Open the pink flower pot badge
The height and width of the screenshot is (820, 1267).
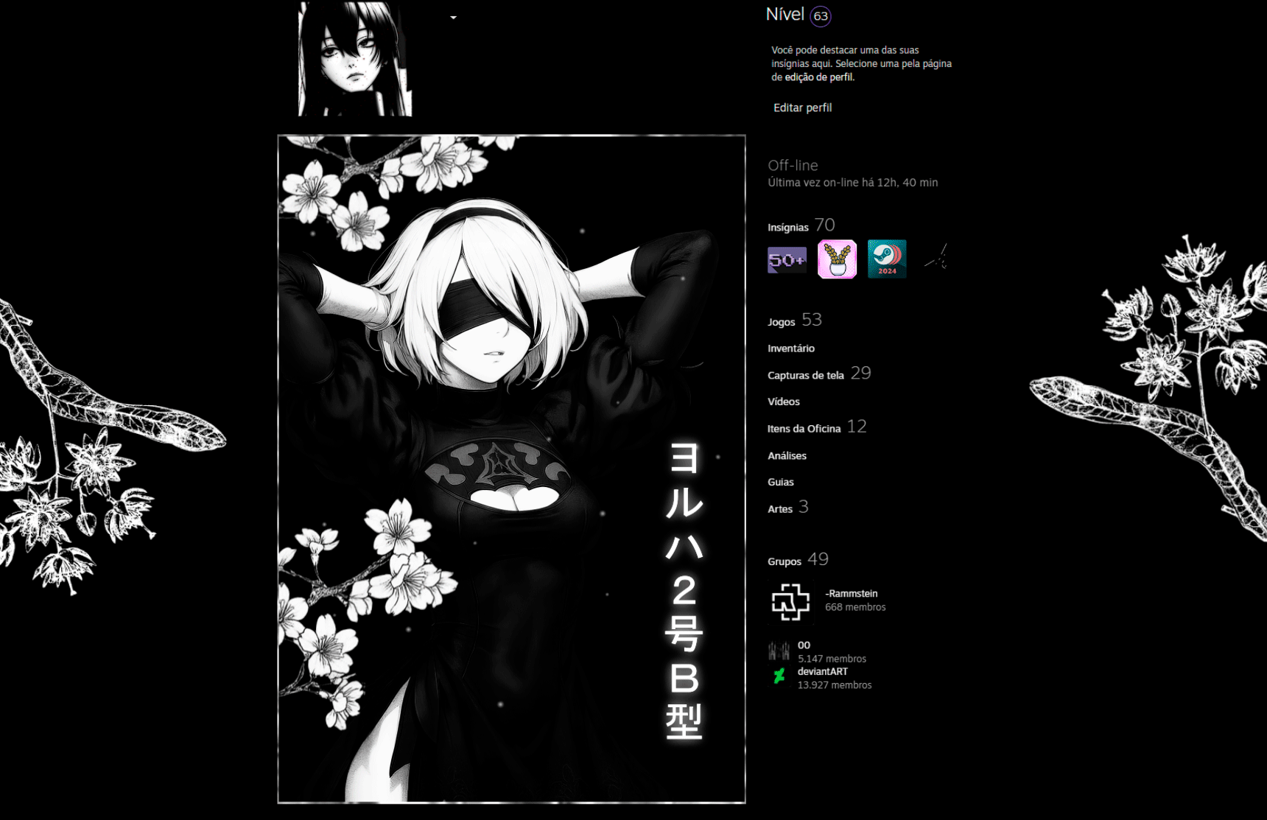[x=837, y=259]
